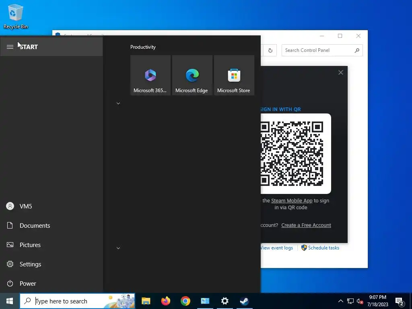This screenshot has height=309, width=412.
Task: Click Create a Free Account link
Action: (306, 225)
